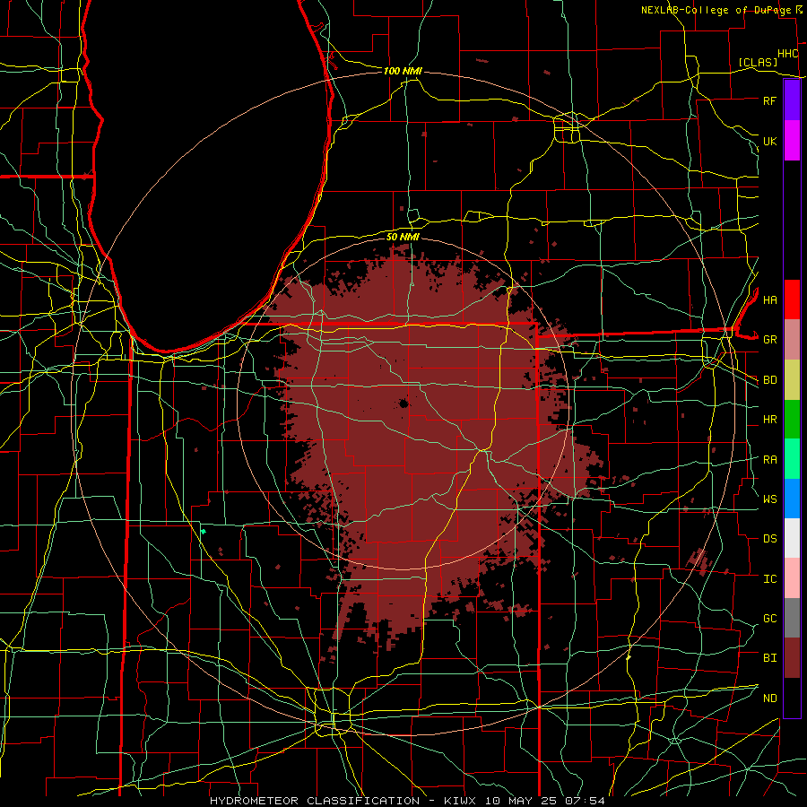The image size is (807, 807).
Task: Click the blue WS legend swatch
Action: tap(792, 499)
